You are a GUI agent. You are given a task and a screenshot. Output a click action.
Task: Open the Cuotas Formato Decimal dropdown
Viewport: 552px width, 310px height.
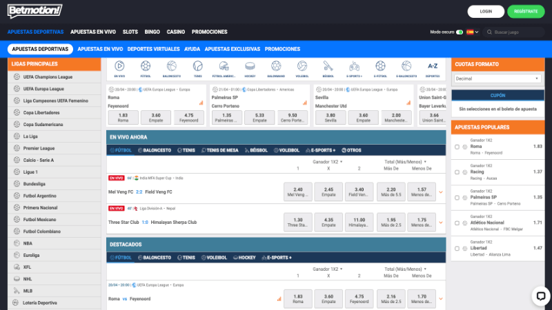(497, 79)
